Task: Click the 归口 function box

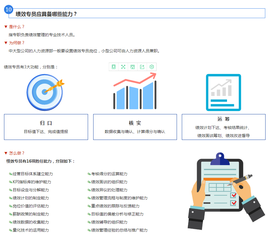Action: pos(46,127)
